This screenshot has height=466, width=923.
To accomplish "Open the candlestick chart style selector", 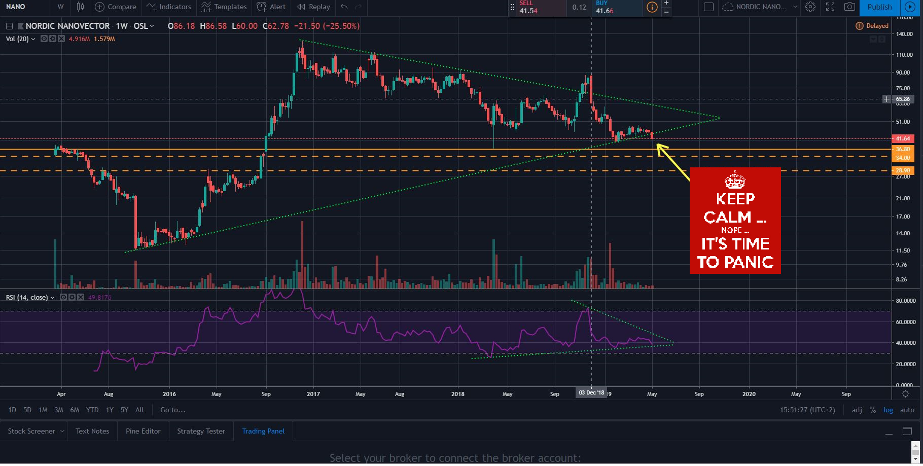I will [80, 7].
